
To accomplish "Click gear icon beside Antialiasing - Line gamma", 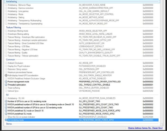I will click(6, 11).
